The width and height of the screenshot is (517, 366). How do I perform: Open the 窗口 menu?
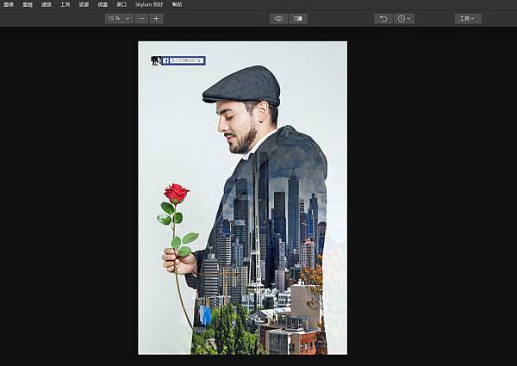click(121, 4)
